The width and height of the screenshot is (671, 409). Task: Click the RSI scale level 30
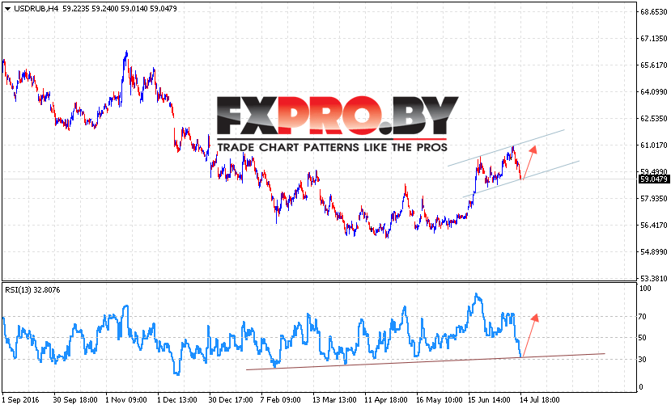pyautogui.click(x=643, y=360)
